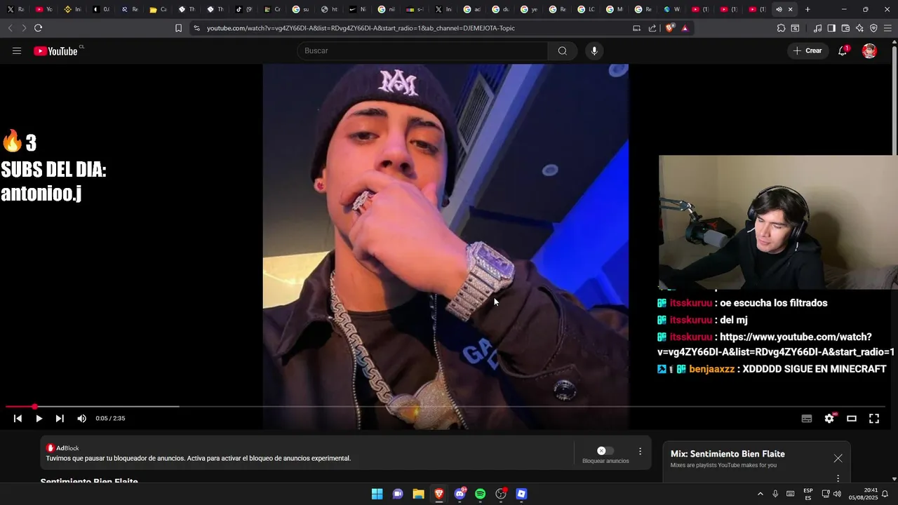Switch to the TikTok tab
Image resolution: width=898 pixels, height=505 pixels.
[243, 9]
